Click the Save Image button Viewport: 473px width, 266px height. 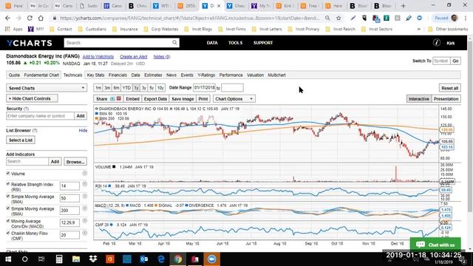(183, 99)
